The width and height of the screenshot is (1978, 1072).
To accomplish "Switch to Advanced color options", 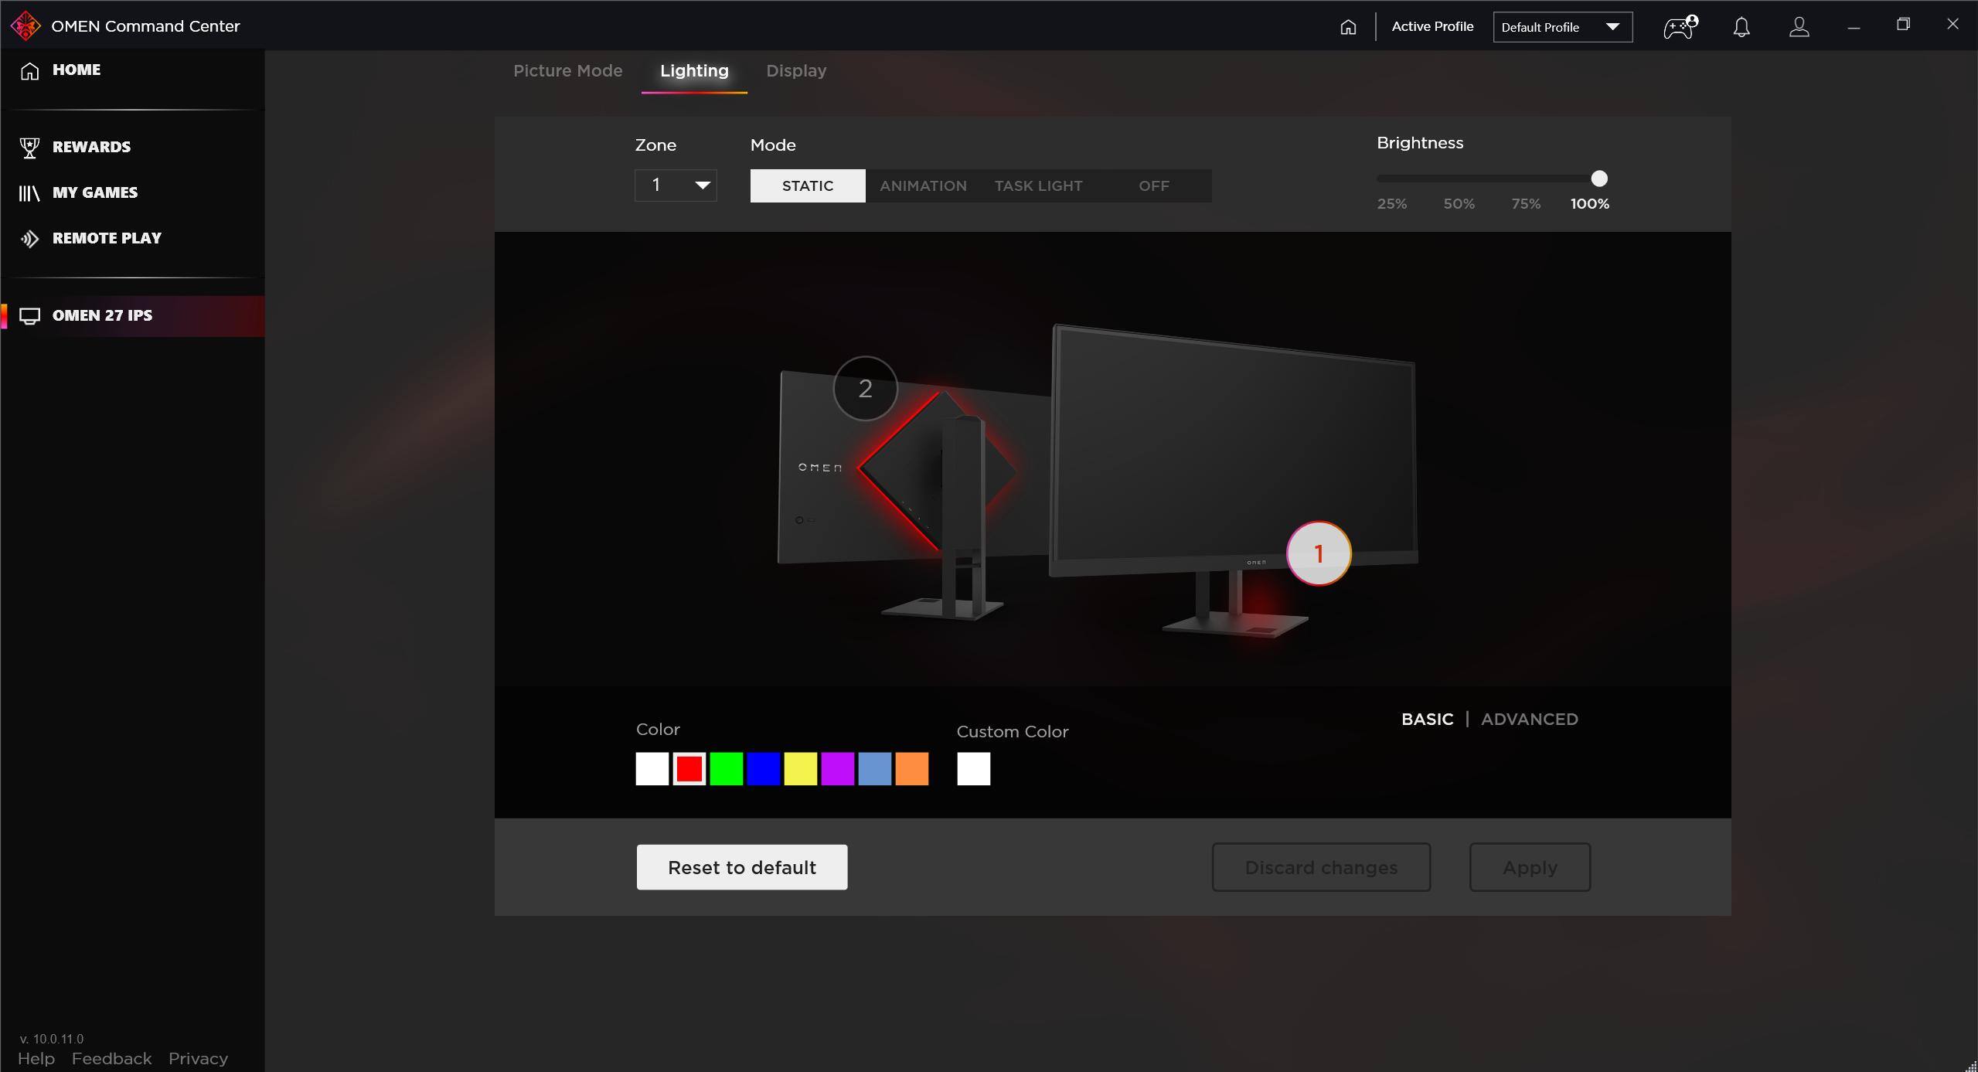I will click(1529, 719).
